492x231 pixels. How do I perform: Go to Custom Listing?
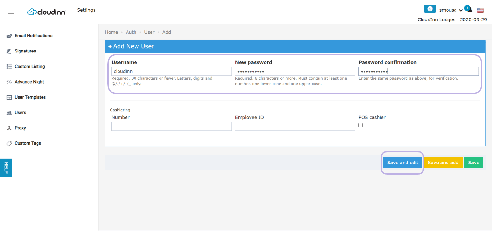[x=30, y=66]
